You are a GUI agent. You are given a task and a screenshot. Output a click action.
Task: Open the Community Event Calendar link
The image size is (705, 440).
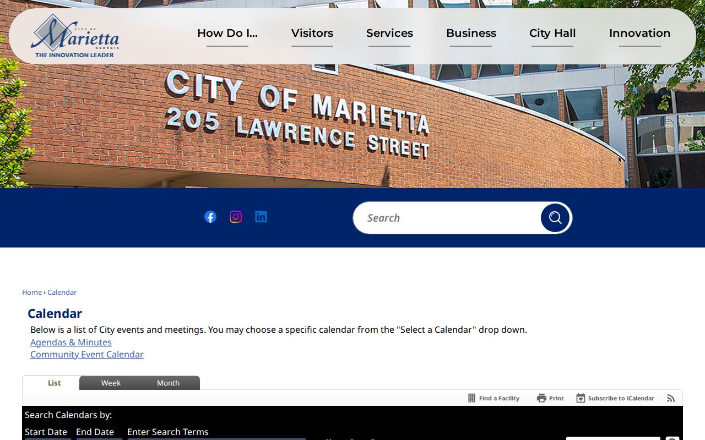pos(87,354)
